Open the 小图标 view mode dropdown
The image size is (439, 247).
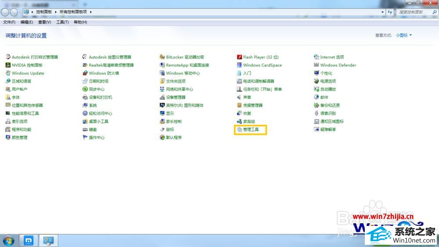coord(404,35)
